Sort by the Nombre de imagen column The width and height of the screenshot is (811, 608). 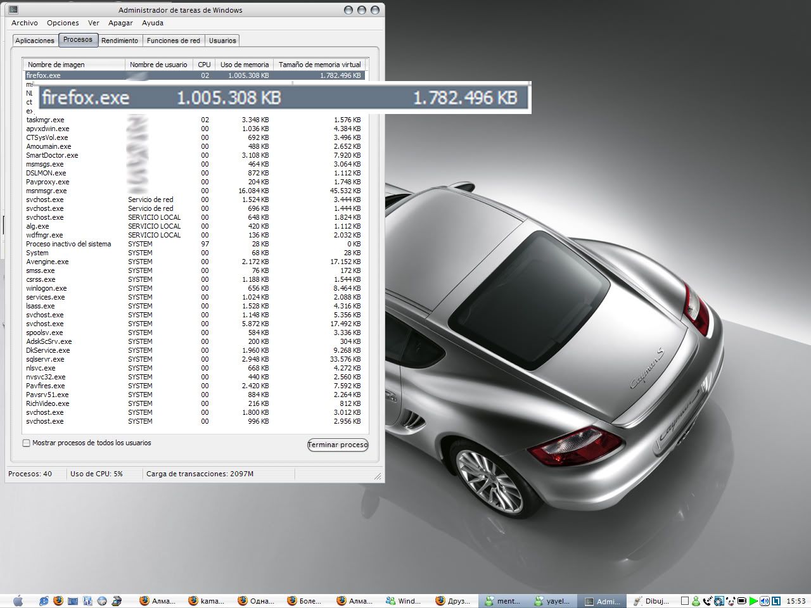74,65
